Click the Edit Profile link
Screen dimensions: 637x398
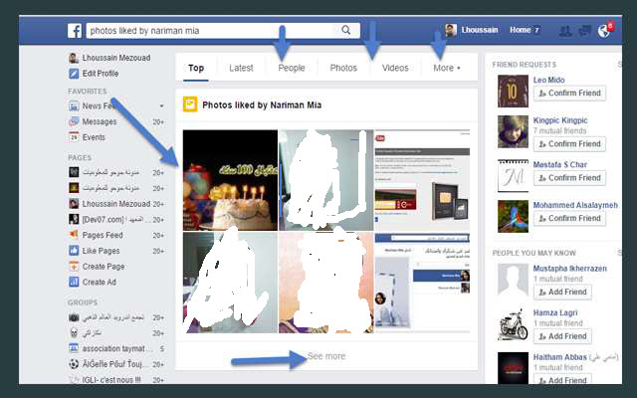click(x=101, y=74)
